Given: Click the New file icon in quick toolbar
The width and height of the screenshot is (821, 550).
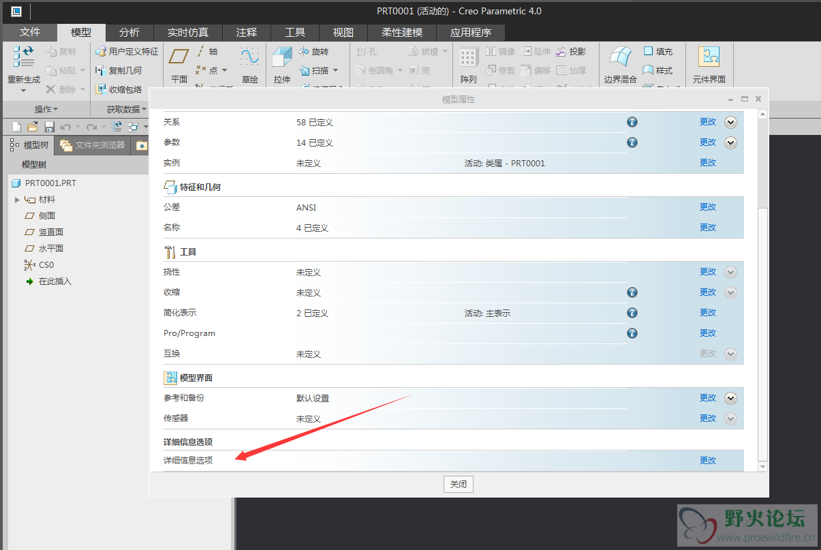Looking at the screenshot, I should (17, 127).
